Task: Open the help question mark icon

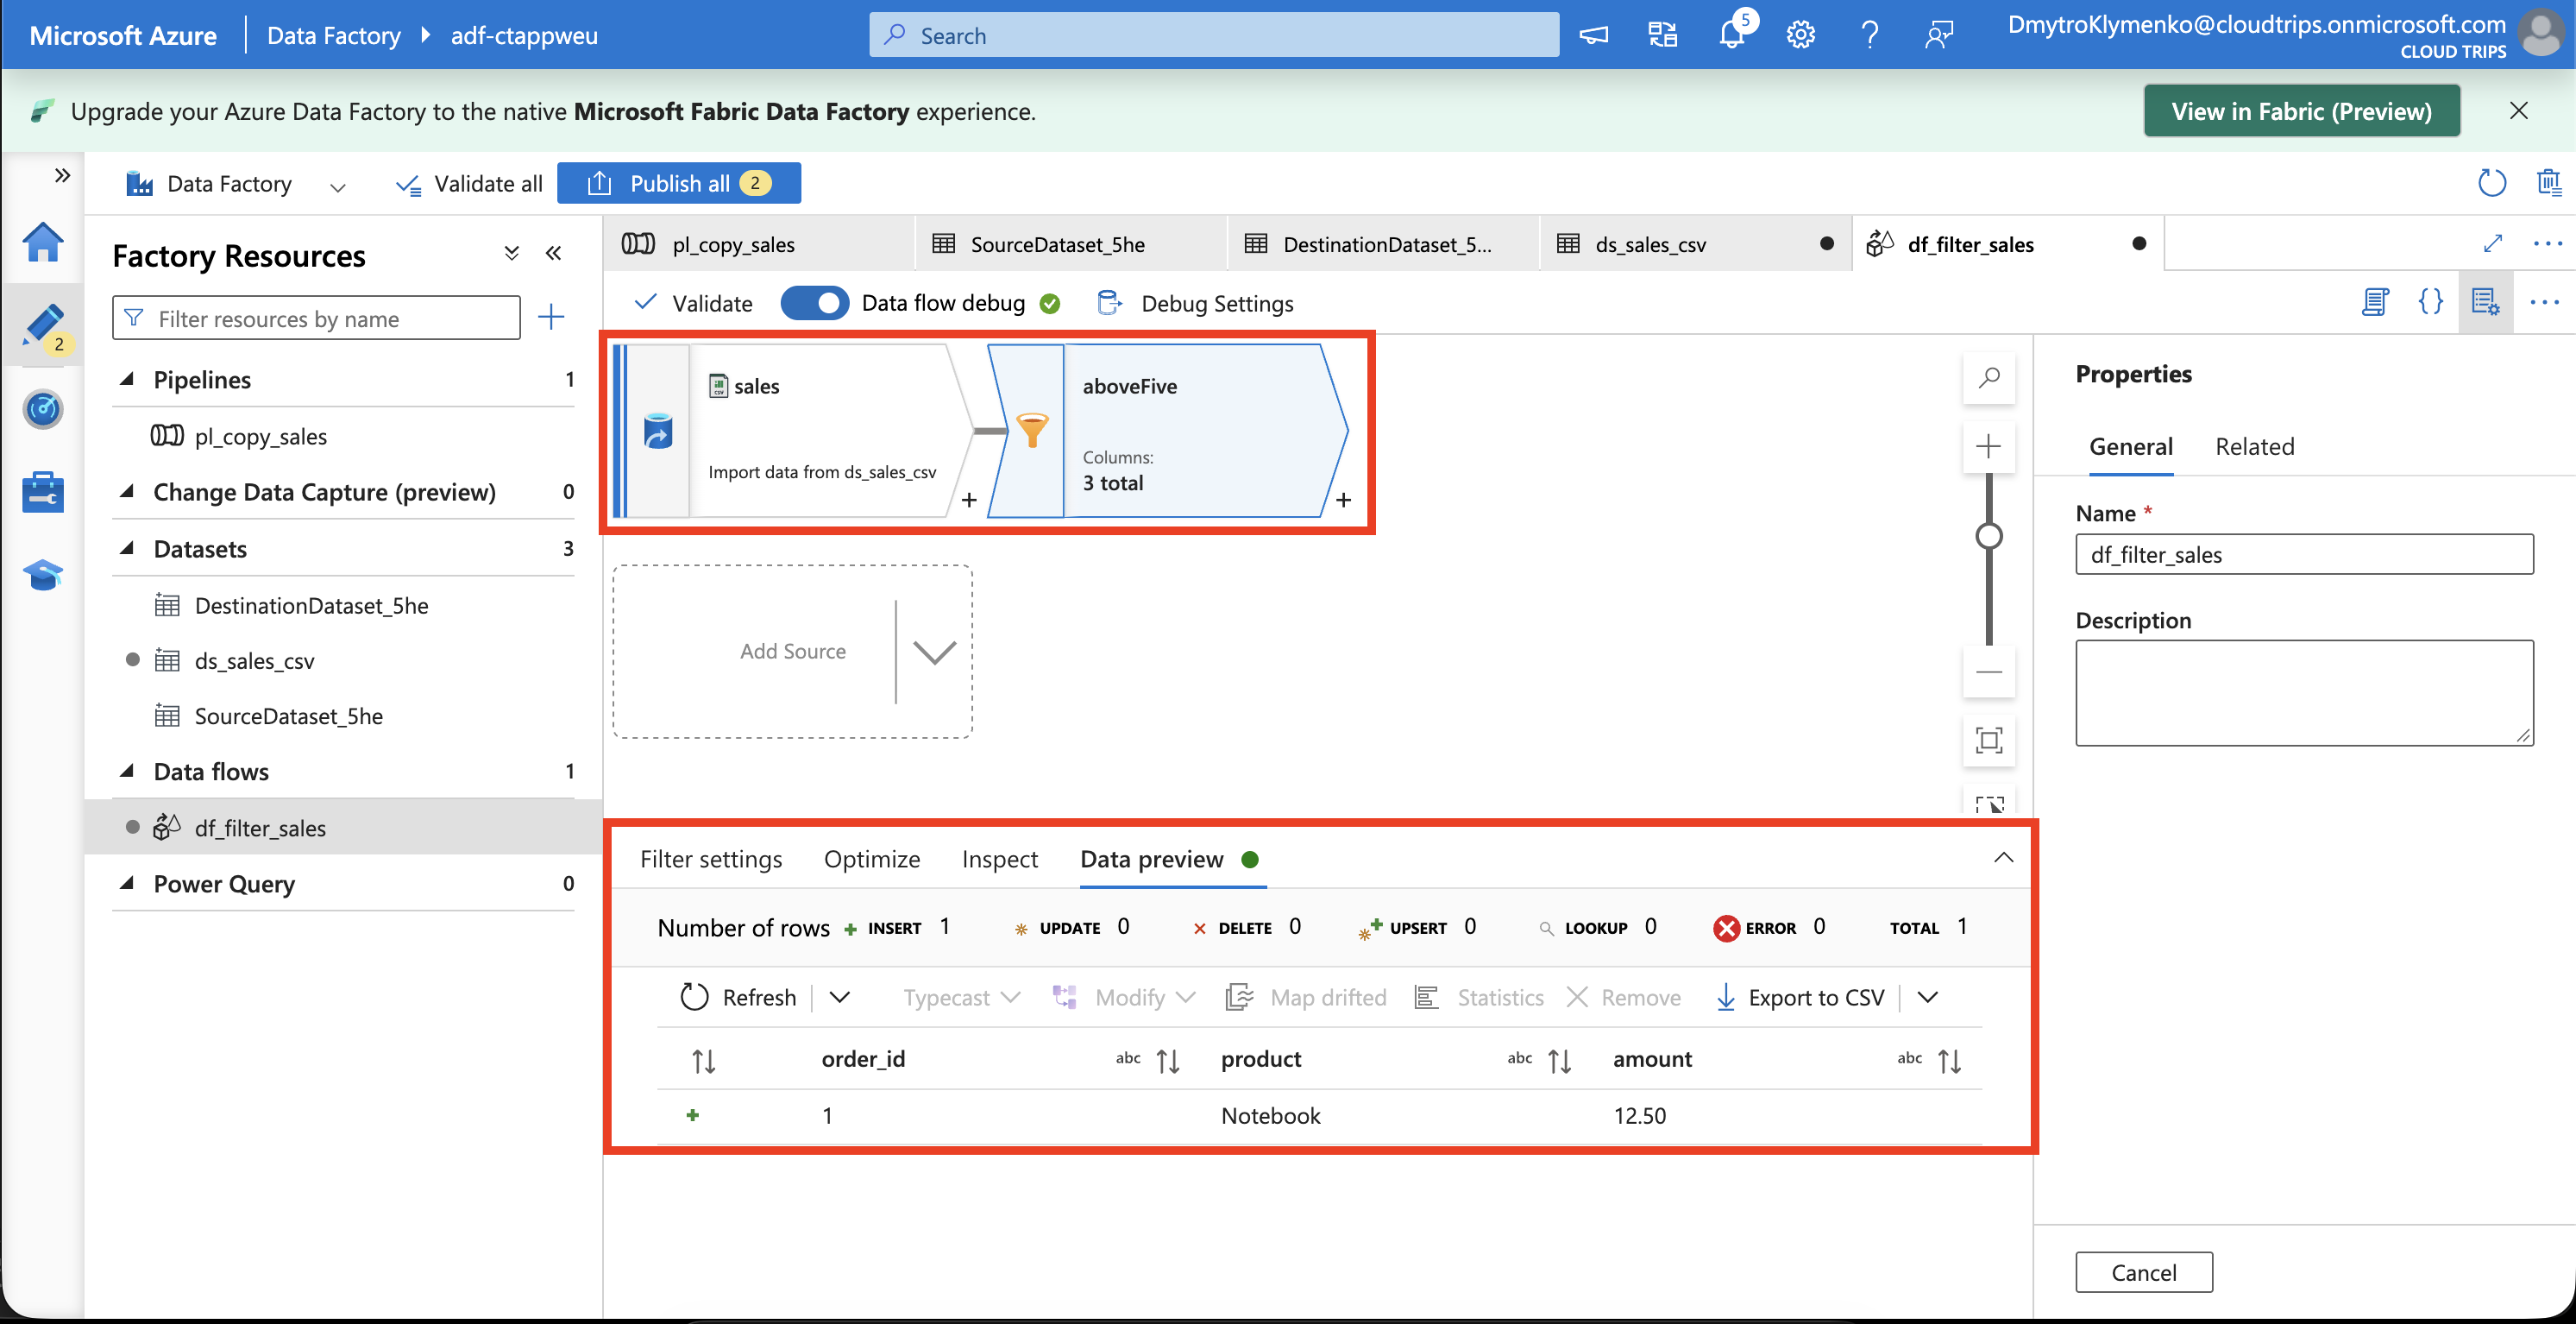Action: point(1869,36)
